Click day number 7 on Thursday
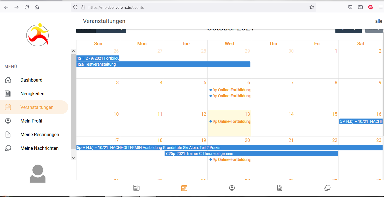384x197 pixels. coord(292,82)
